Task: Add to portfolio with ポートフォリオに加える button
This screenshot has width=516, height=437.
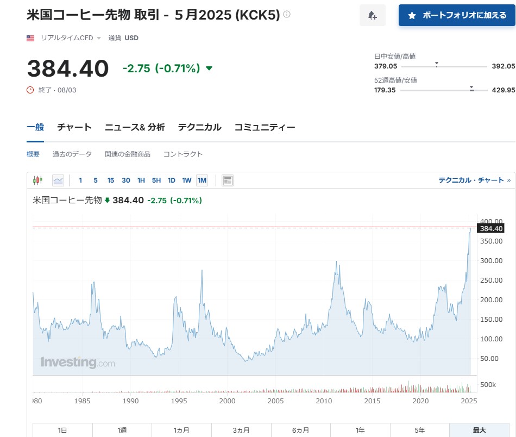Action: click(457, 15)
